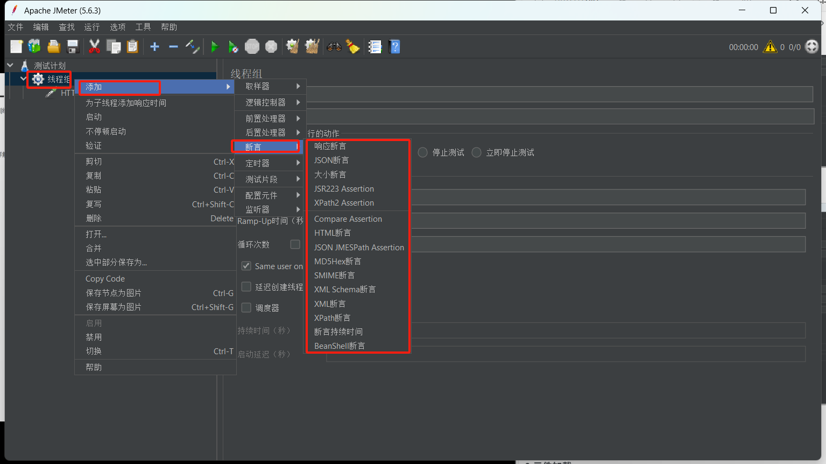Click the New test plan toolbar icon
The image size is (826, 464).
(x=16, y=47)
